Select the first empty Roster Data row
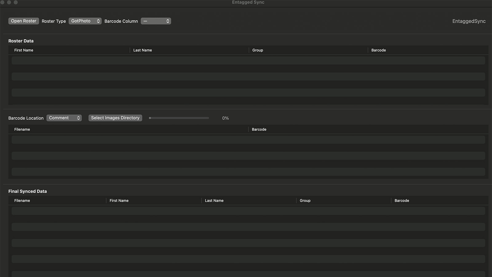The image size is (492, 277). tap(248, 60)
